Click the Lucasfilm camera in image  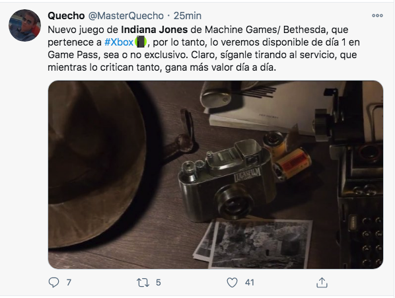click(x=227, y=181)
